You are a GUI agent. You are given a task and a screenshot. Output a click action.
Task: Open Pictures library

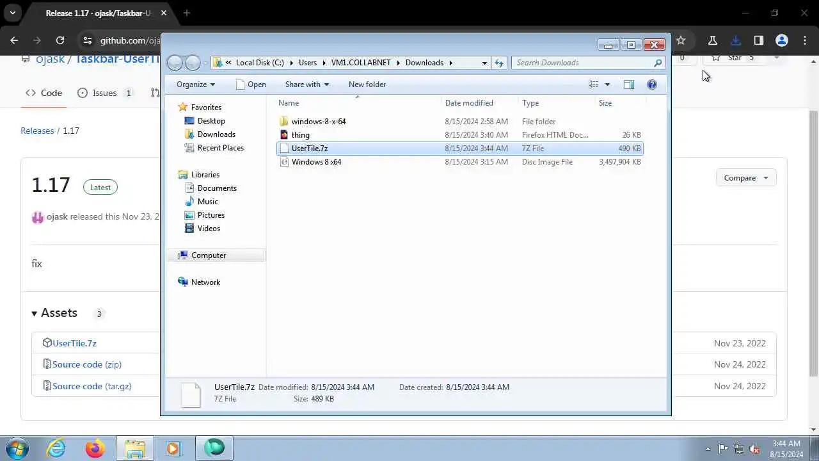[211, 215]
